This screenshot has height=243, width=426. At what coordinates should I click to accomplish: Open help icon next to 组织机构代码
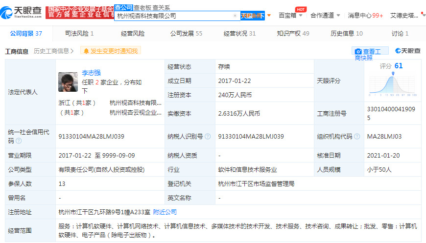(x=357, y=137)
